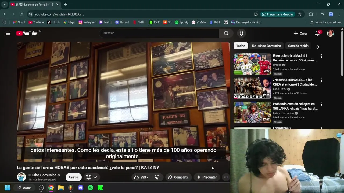Open the apps grid in the bookmarks bar
Screen dimensions: 344x193
point(4,22)
